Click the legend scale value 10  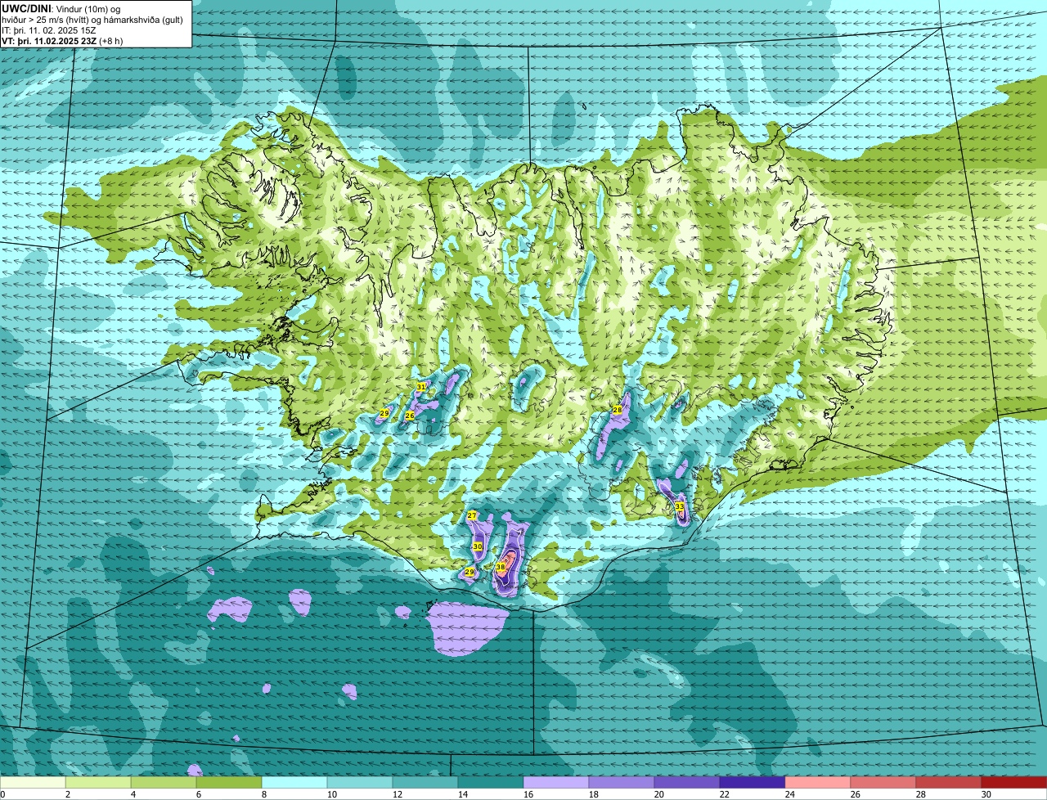pos(331,794)
